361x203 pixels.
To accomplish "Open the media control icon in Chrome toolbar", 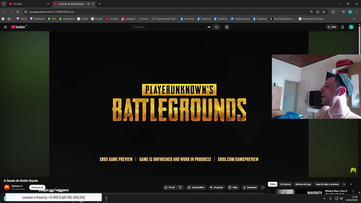I will [343, 12].
